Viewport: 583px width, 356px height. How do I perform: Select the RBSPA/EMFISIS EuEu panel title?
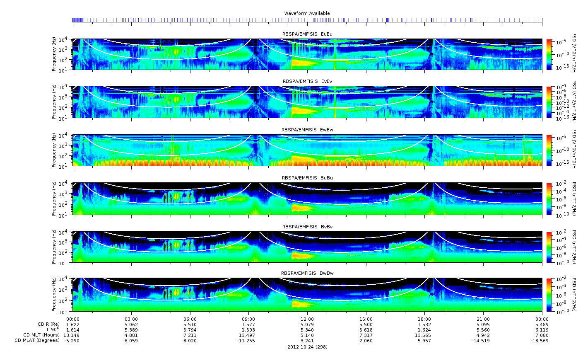[307, 34]
